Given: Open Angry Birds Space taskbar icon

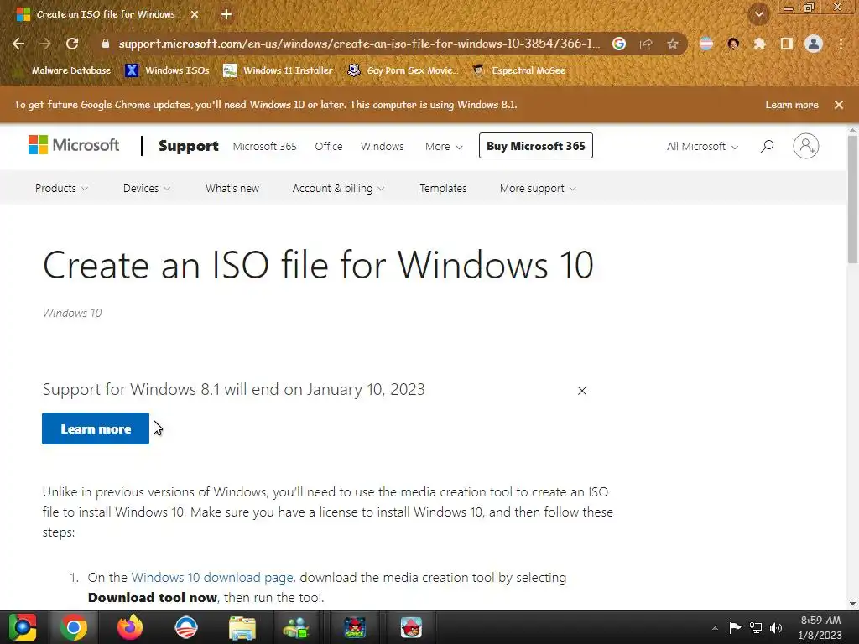Looking at the screenshot, I should pyautogui.click(x=355, y=627).
